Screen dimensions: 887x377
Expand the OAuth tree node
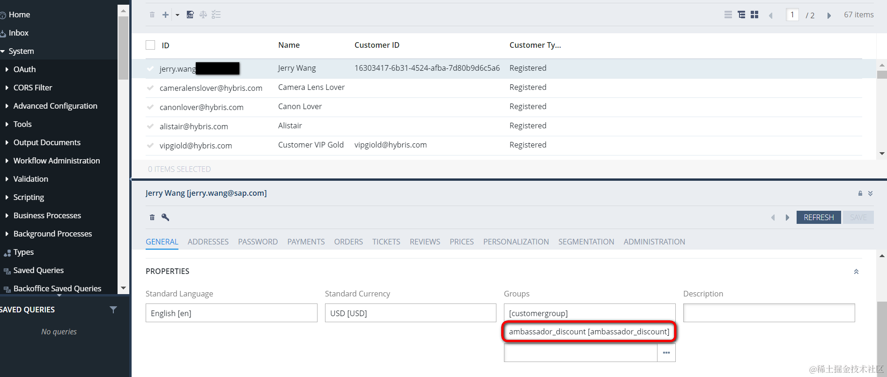tap(7, 69)
